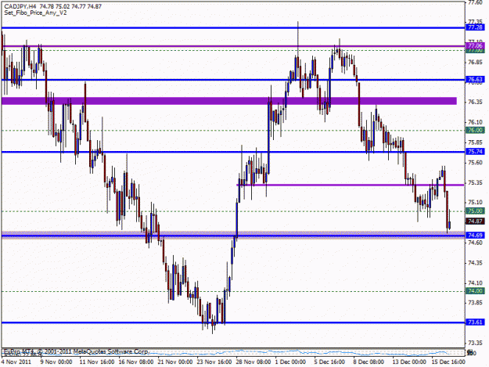Select the 73.61 blue price tag
This screenshot has width=489, height=367.
(475, 322)
